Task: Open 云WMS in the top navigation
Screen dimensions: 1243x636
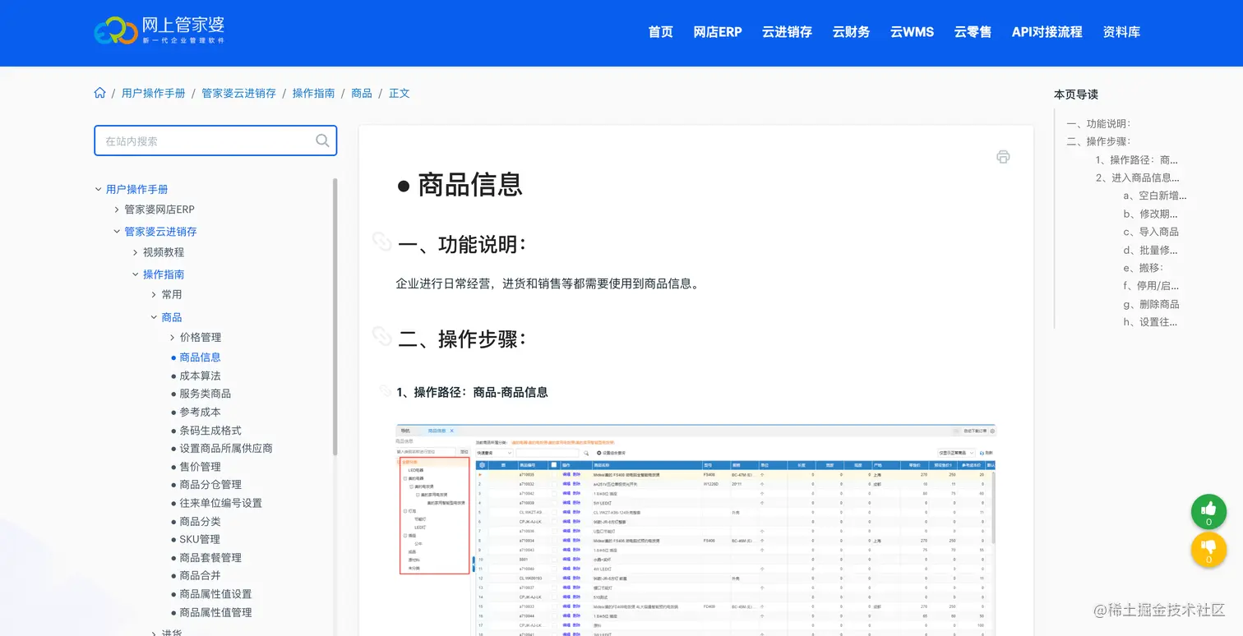Action: tap(912, 32)
